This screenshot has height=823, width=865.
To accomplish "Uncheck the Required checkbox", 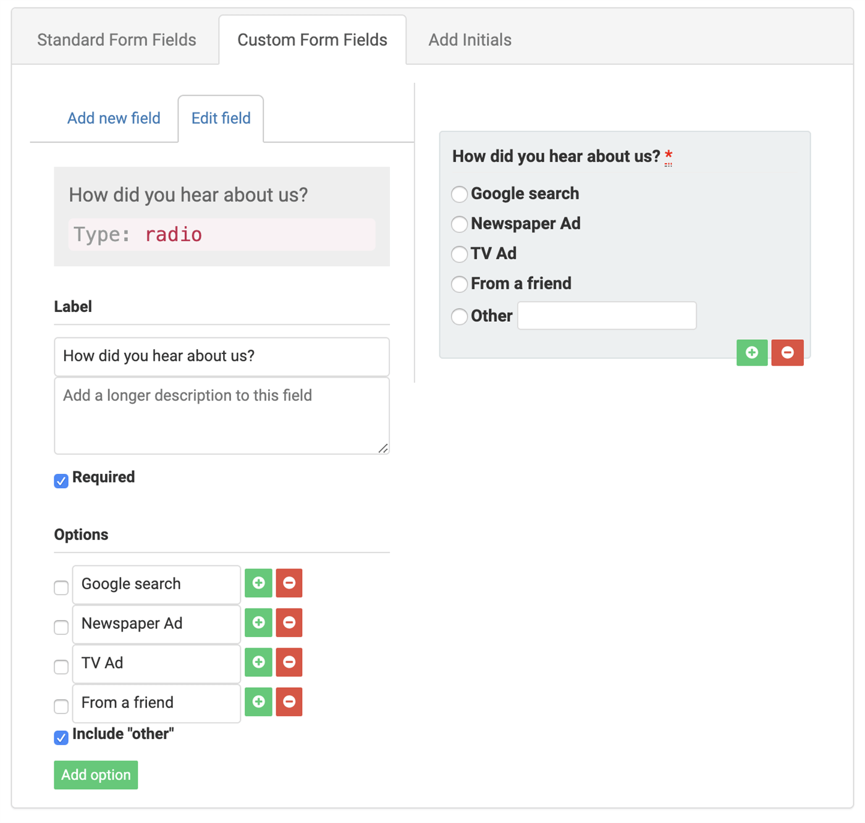I will [x=61, y=481].
